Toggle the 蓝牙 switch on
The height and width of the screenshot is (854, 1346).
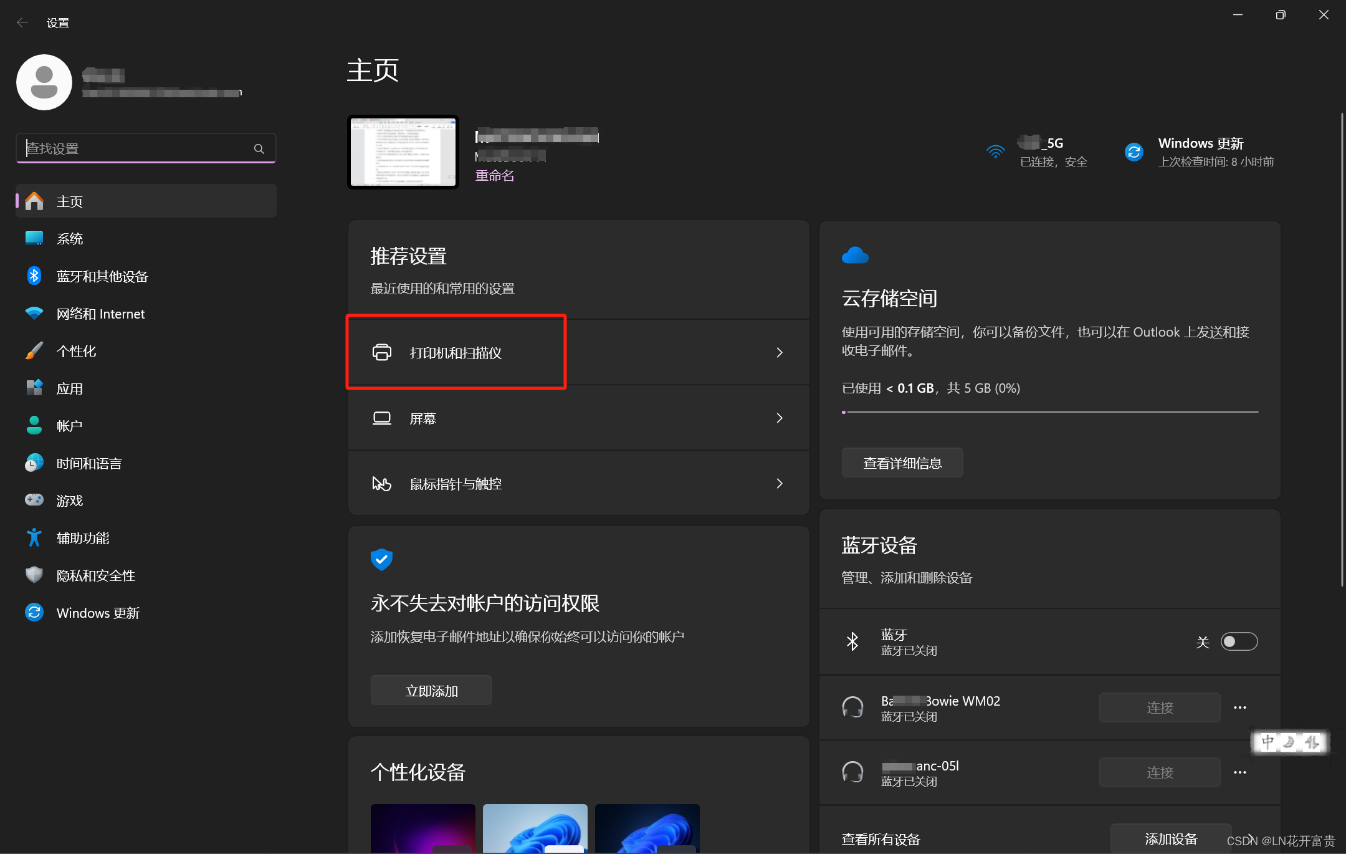[x=1239, y=641]
